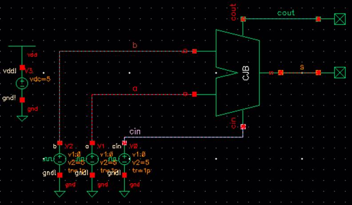This screenshot has width=352, height=205.
Task: Select the ground symbol below V2
Action: 60,194
